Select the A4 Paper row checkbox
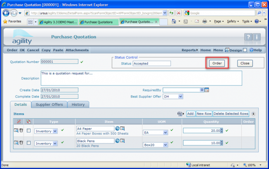 tap(29, 131)
